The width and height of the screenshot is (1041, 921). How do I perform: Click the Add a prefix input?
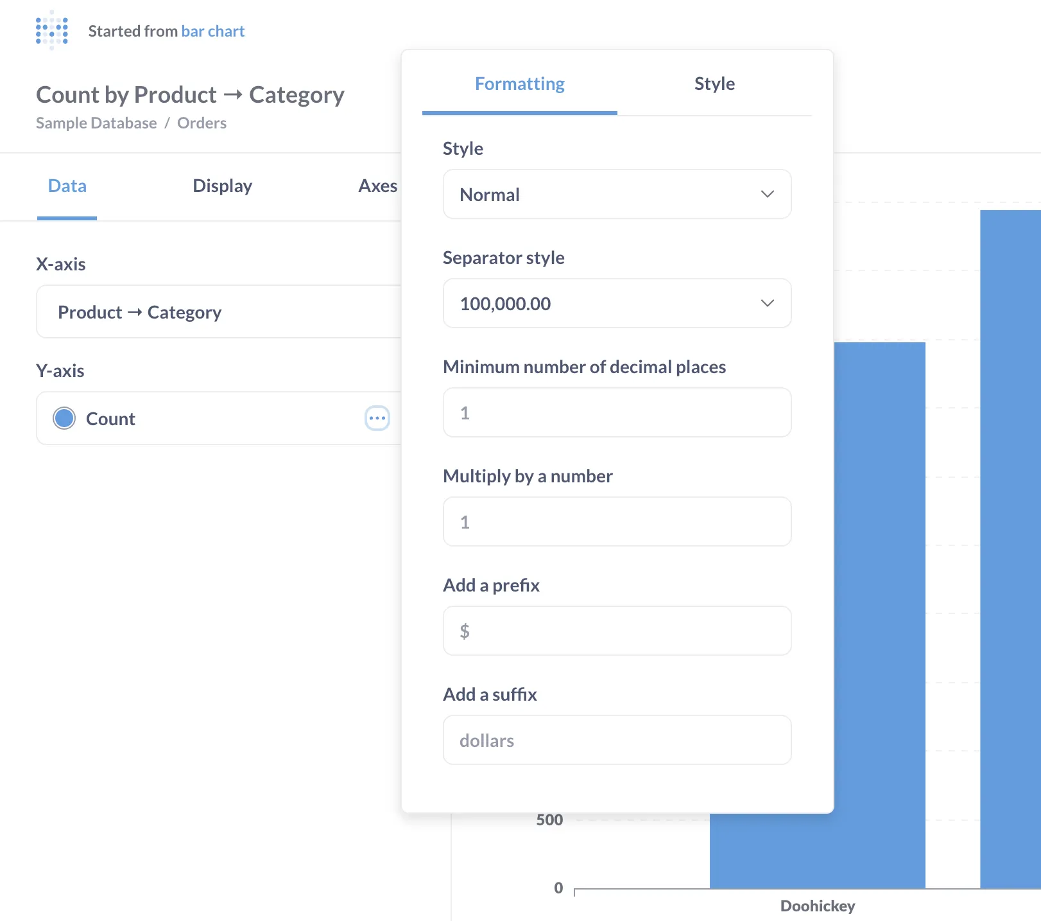click(616, 631)
